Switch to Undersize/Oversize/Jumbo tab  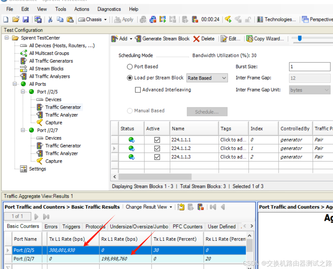click(139, 226)
